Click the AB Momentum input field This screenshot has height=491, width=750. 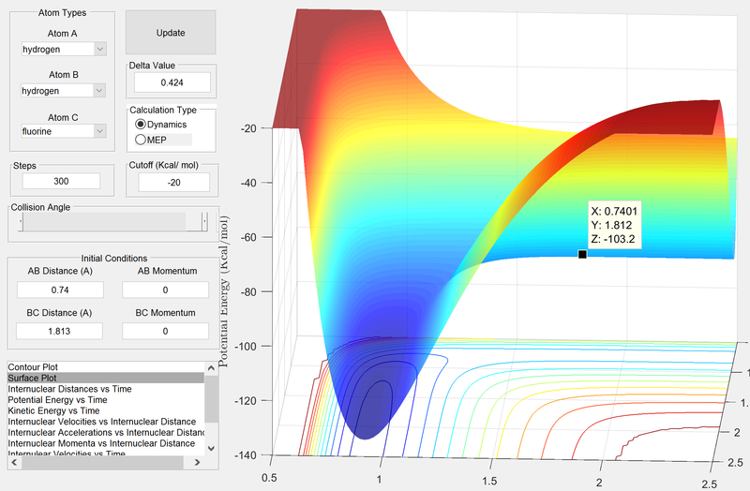click(166, 290)
